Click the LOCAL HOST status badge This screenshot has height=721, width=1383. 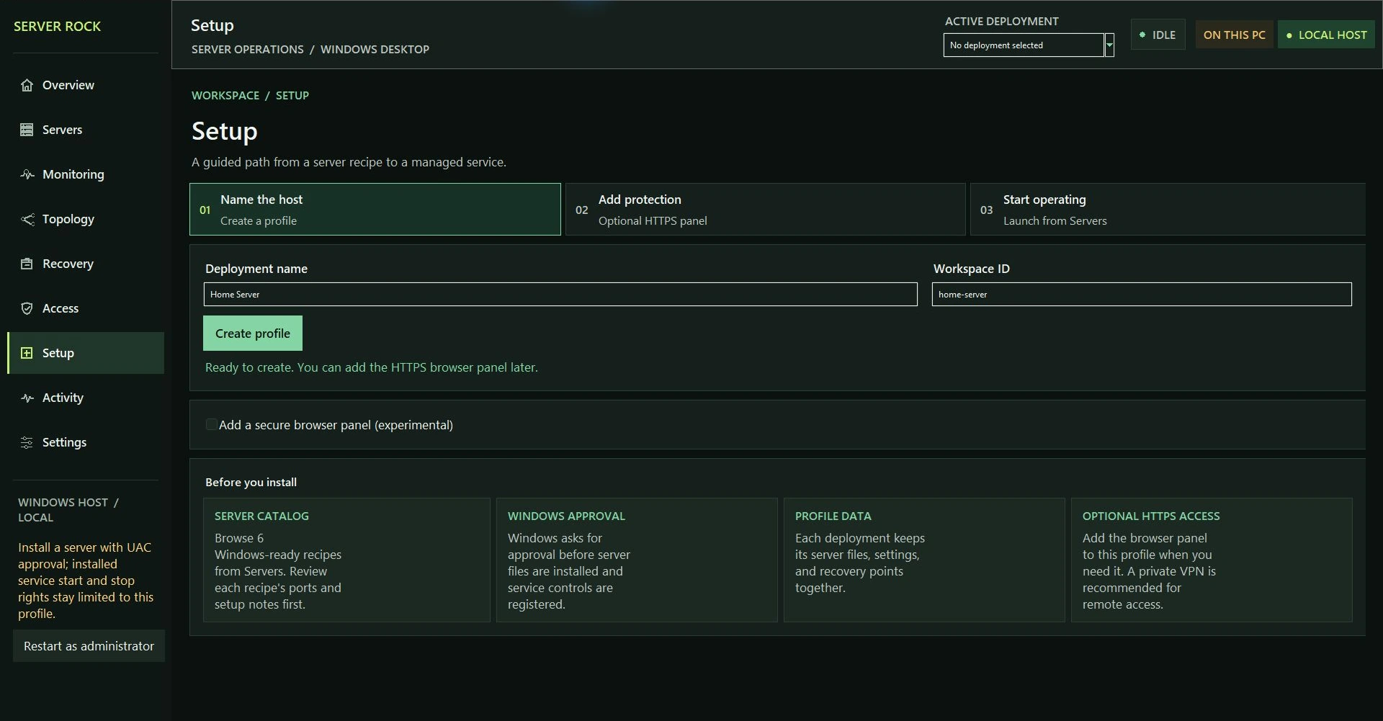tap(1326, 35)
